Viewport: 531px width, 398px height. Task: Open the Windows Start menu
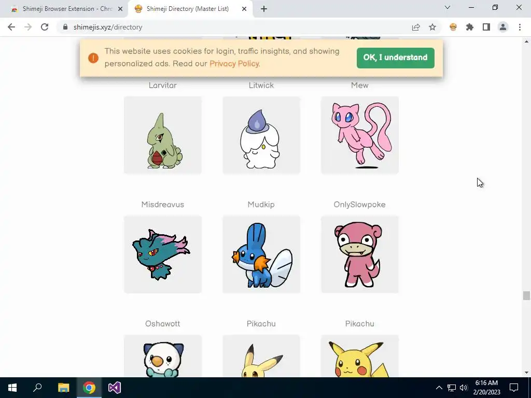[12, 388]
